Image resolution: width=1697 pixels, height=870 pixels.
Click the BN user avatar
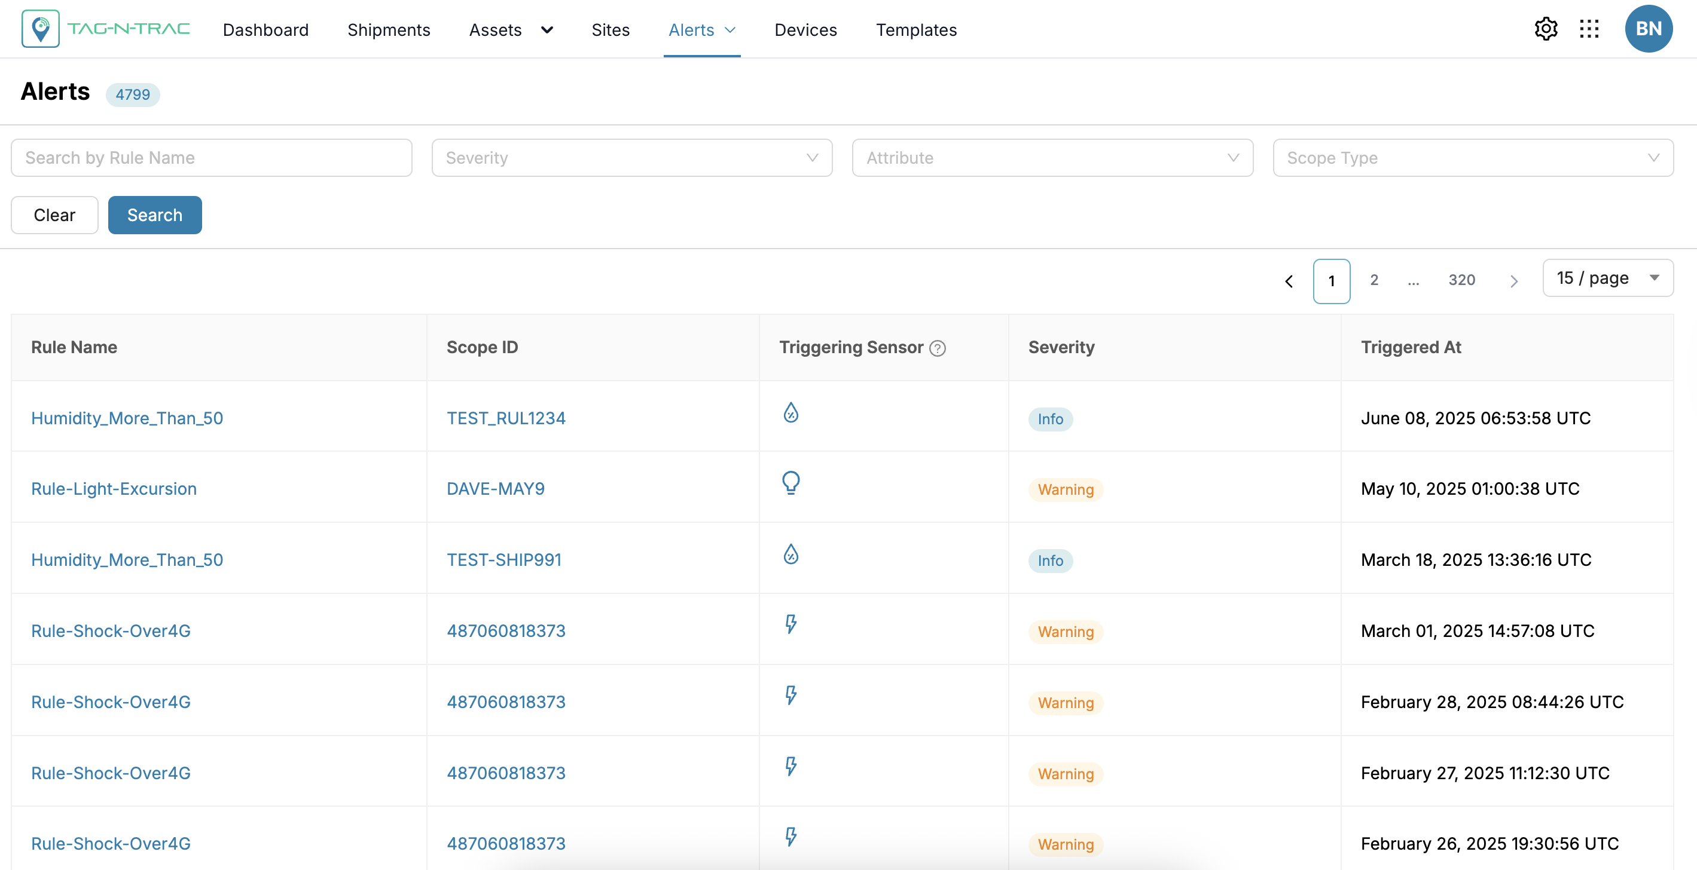pyautogui.click(x=1648, y=29)
